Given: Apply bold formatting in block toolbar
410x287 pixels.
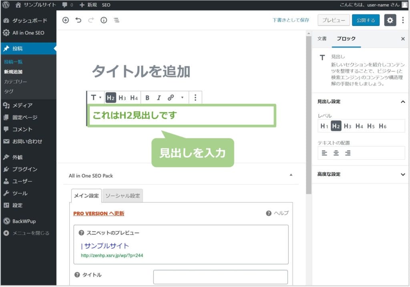Looking at the screenshot, I should pos(147,98).
